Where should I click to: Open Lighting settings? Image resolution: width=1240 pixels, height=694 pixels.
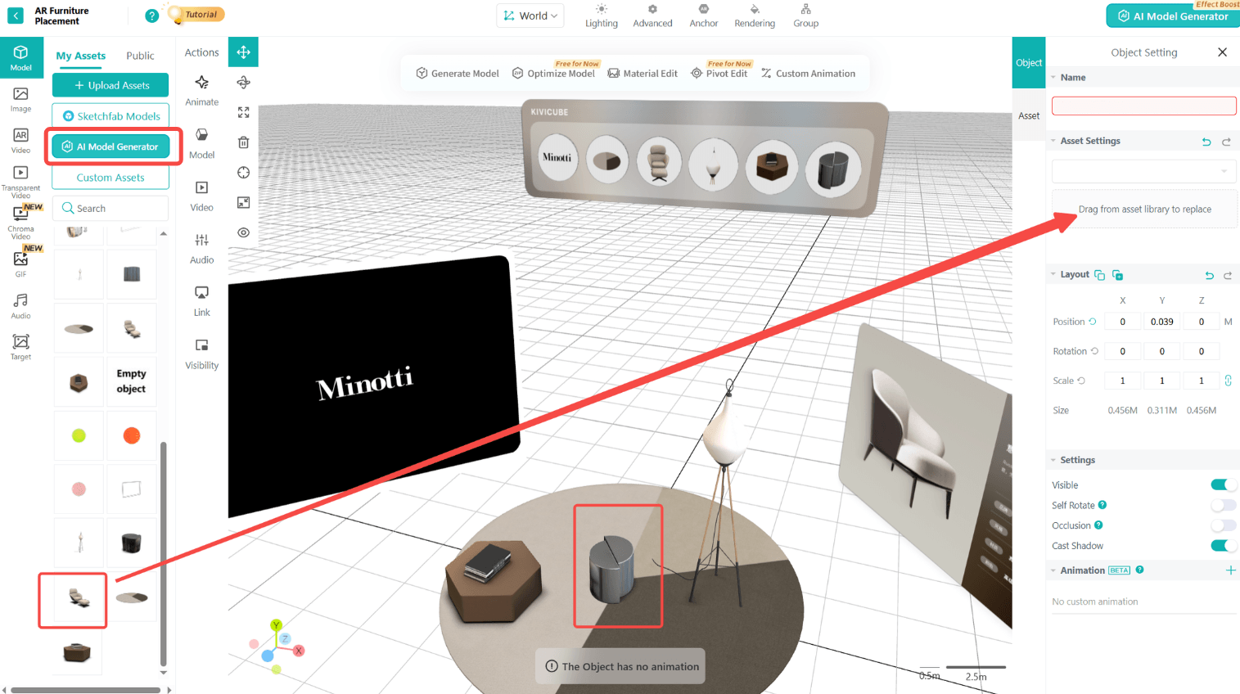pyautogui.click(x=602, y=16)
